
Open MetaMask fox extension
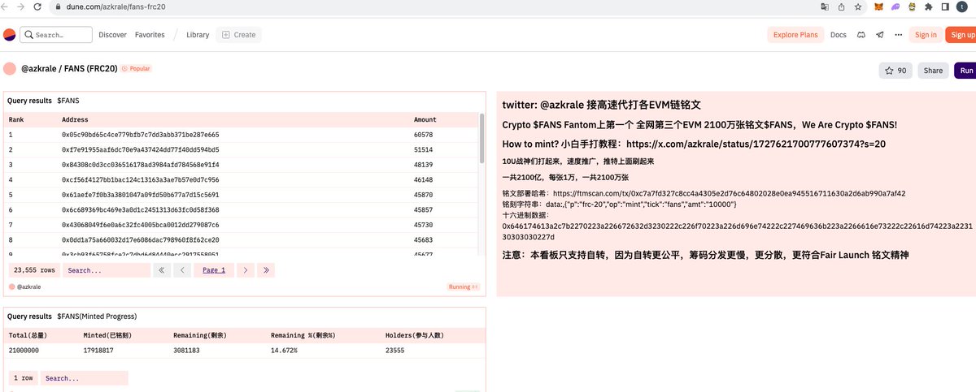[x=878, y=6]
